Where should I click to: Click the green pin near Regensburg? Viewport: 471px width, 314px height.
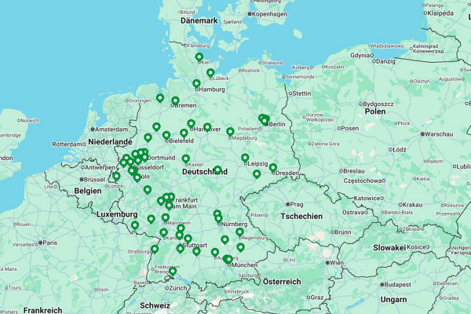(239, 232)
